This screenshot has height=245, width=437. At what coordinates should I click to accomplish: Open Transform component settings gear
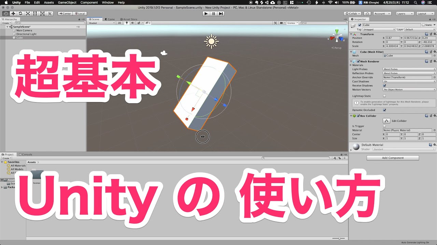(435, 34)
